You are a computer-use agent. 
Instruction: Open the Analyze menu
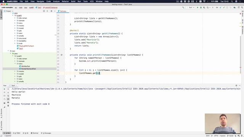point(56,2)
